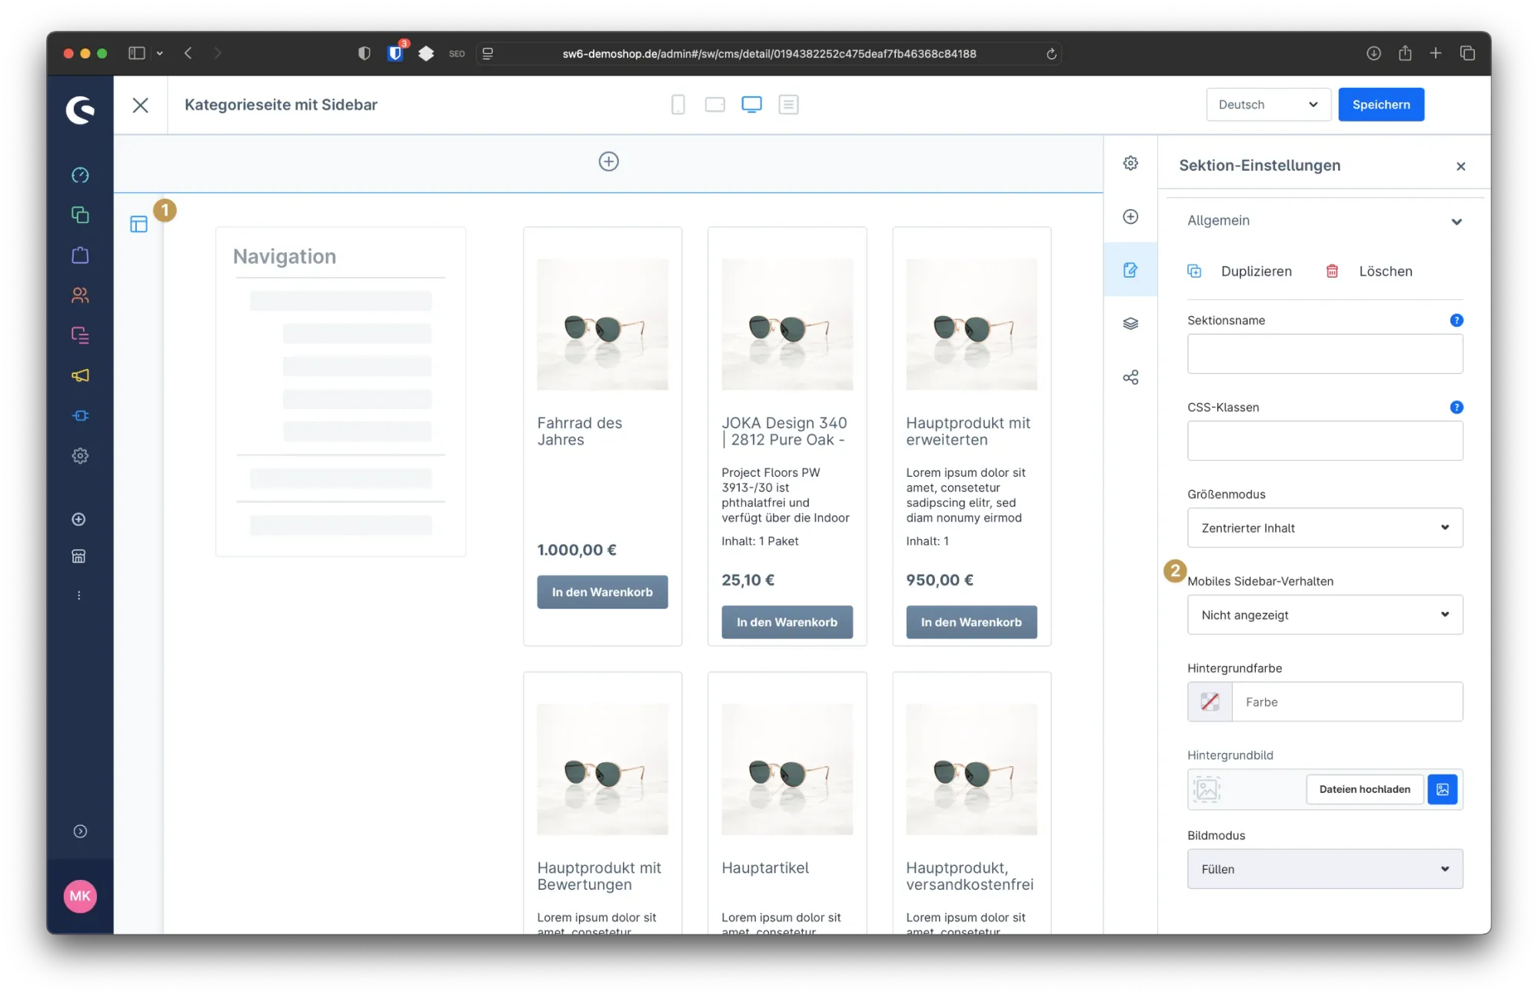Open the Orders shopping bag icon
The height and width of the screenshot is (996, 1538).
(80, 255)
